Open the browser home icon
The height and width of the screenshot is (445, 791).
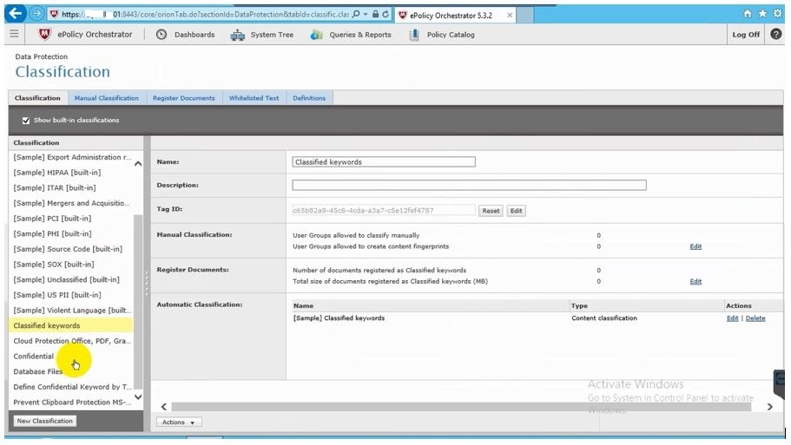point(748,14)
